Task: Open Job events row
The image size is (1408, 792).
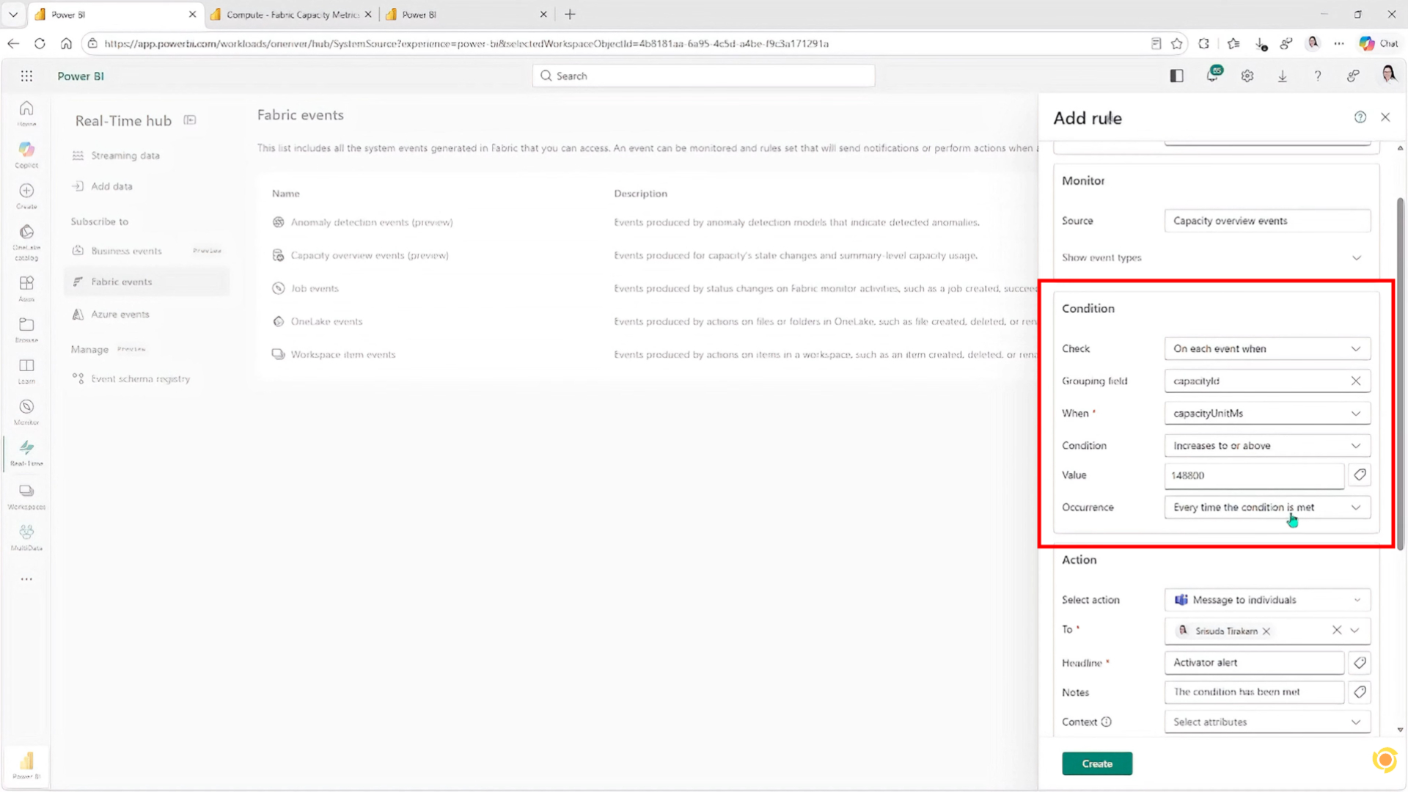Action: point(315,288)
